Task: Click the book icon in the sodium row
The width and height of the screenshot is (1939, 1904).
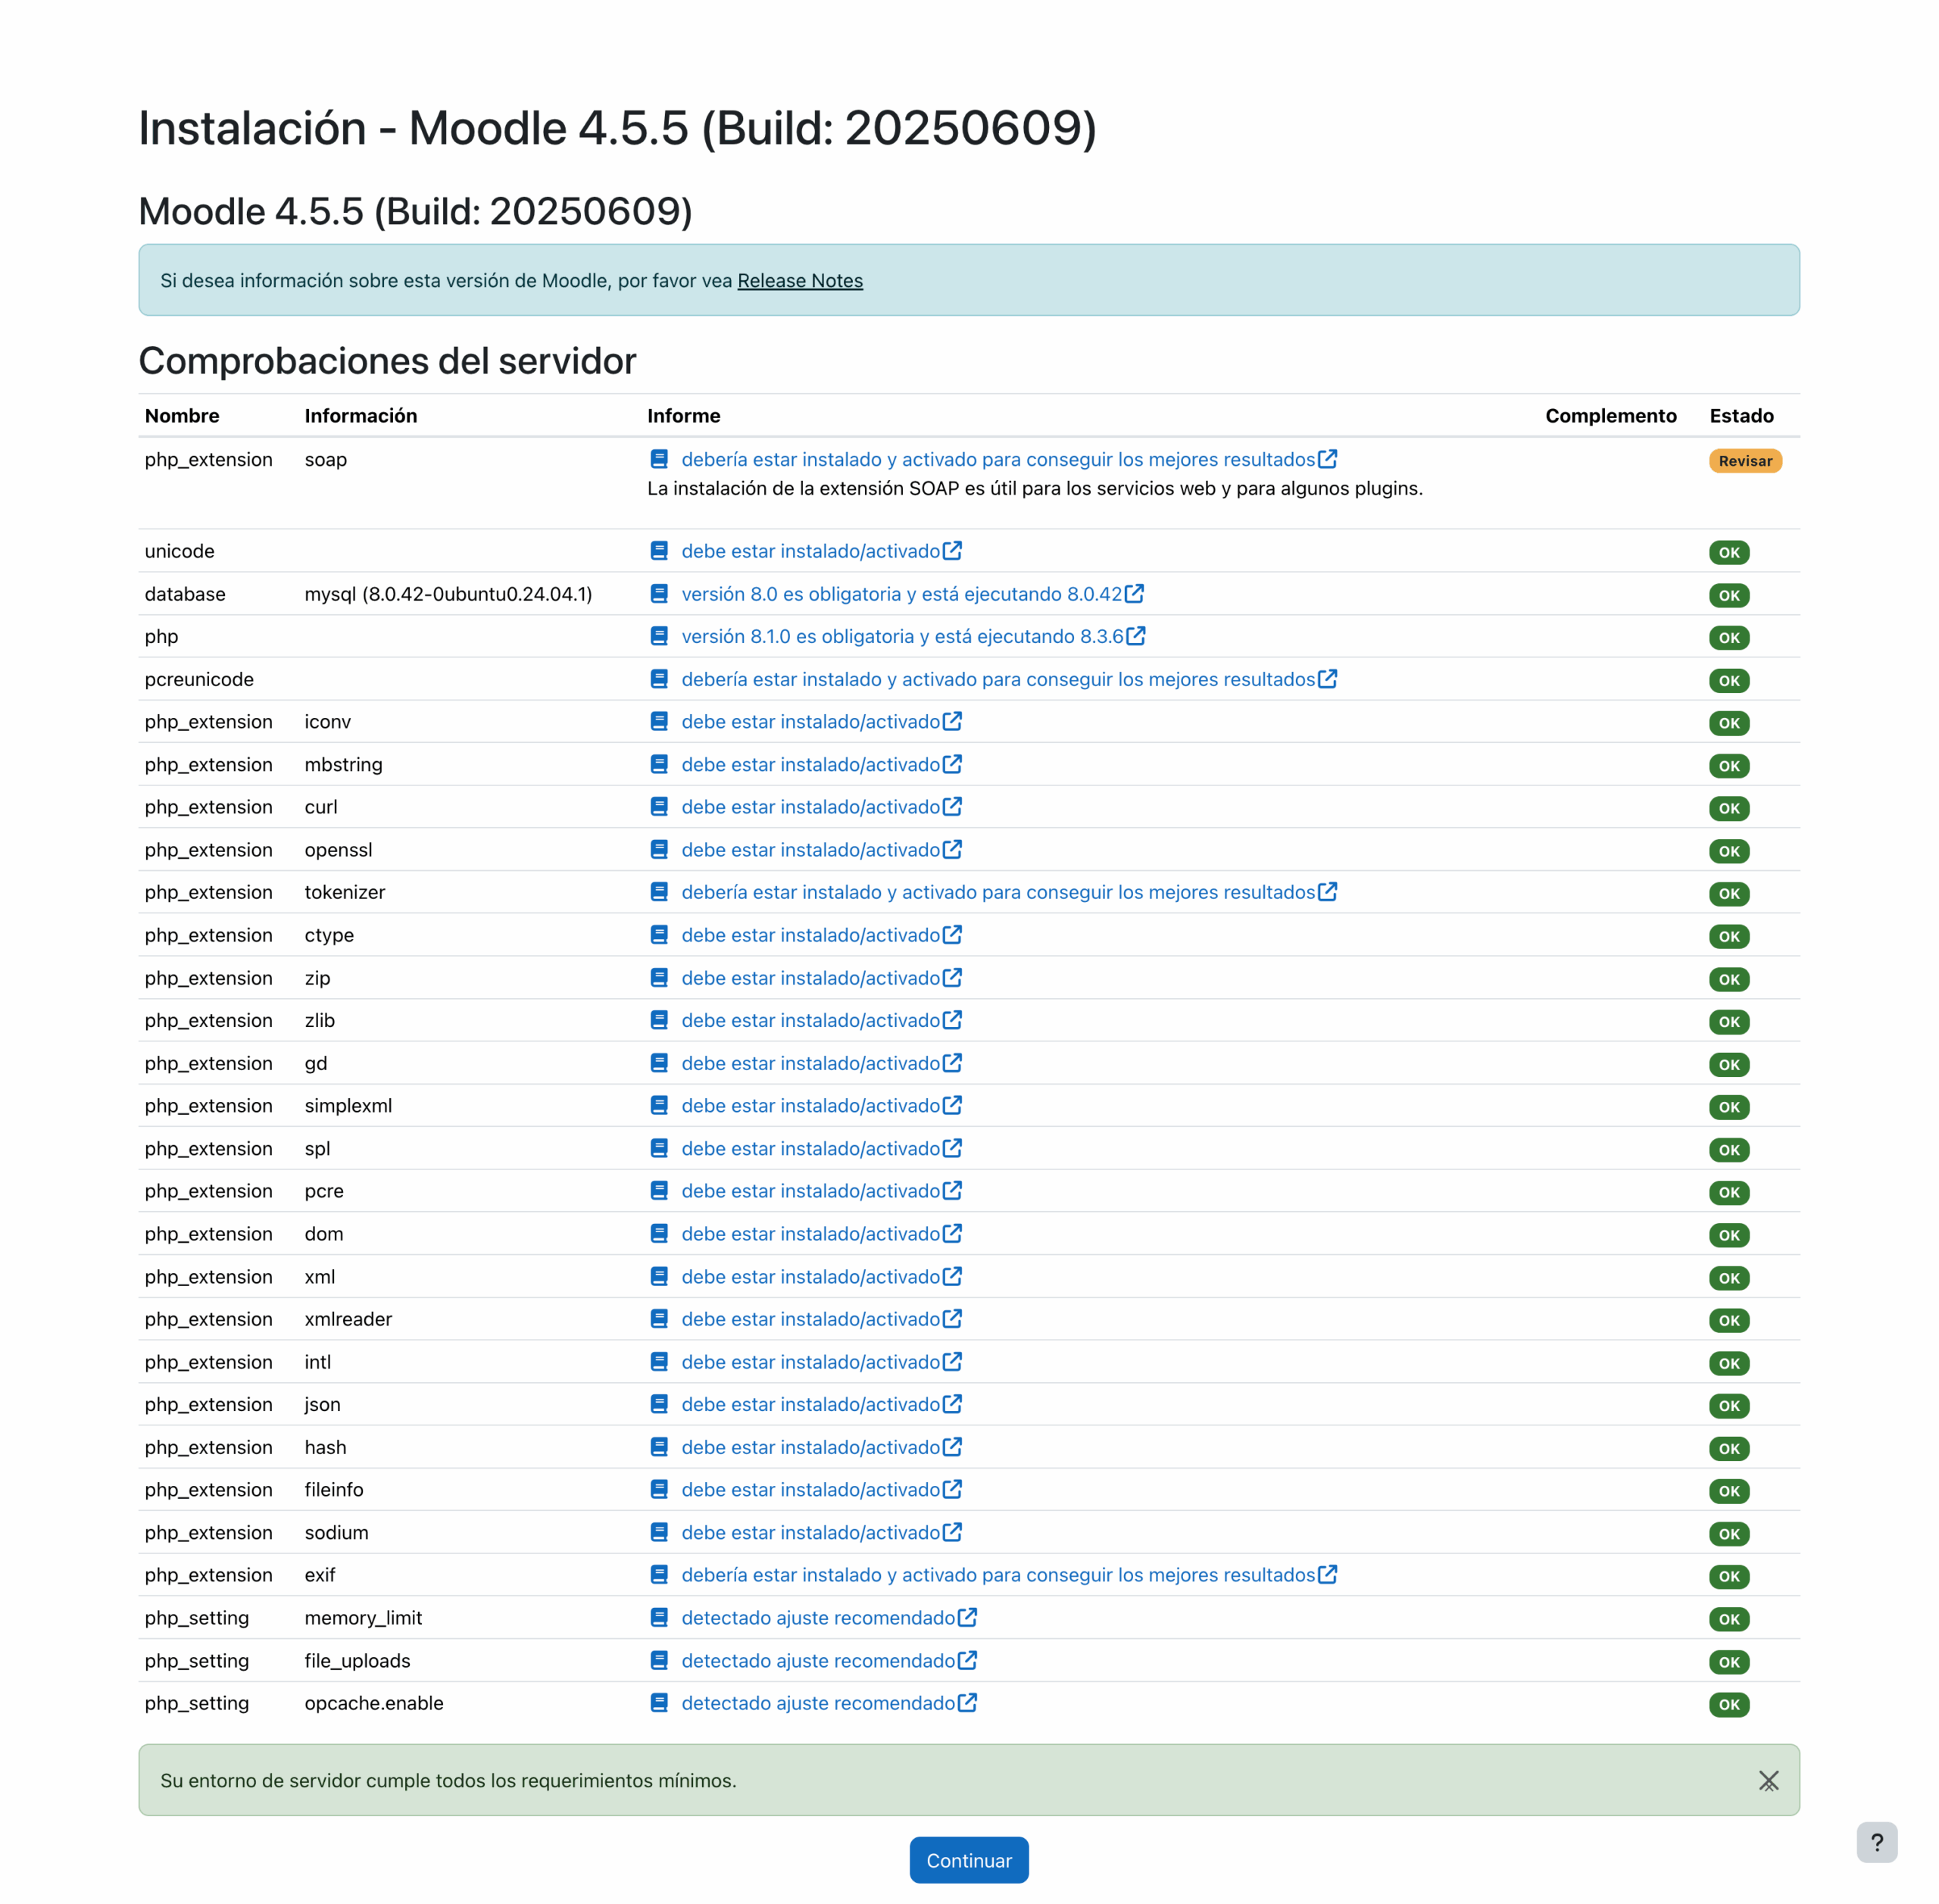Action: pyautogui.click(x=659, y=1532)
